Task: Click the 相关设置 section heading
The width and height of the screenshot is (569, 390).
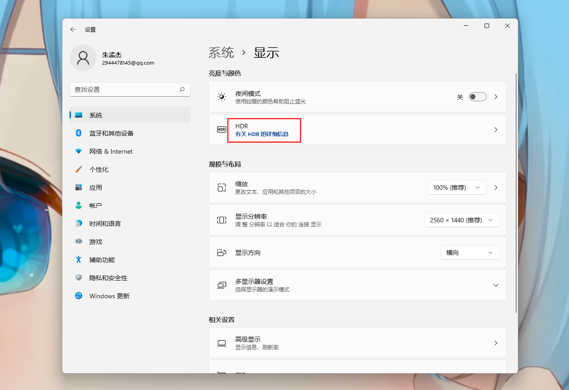Action: [222, 320]
